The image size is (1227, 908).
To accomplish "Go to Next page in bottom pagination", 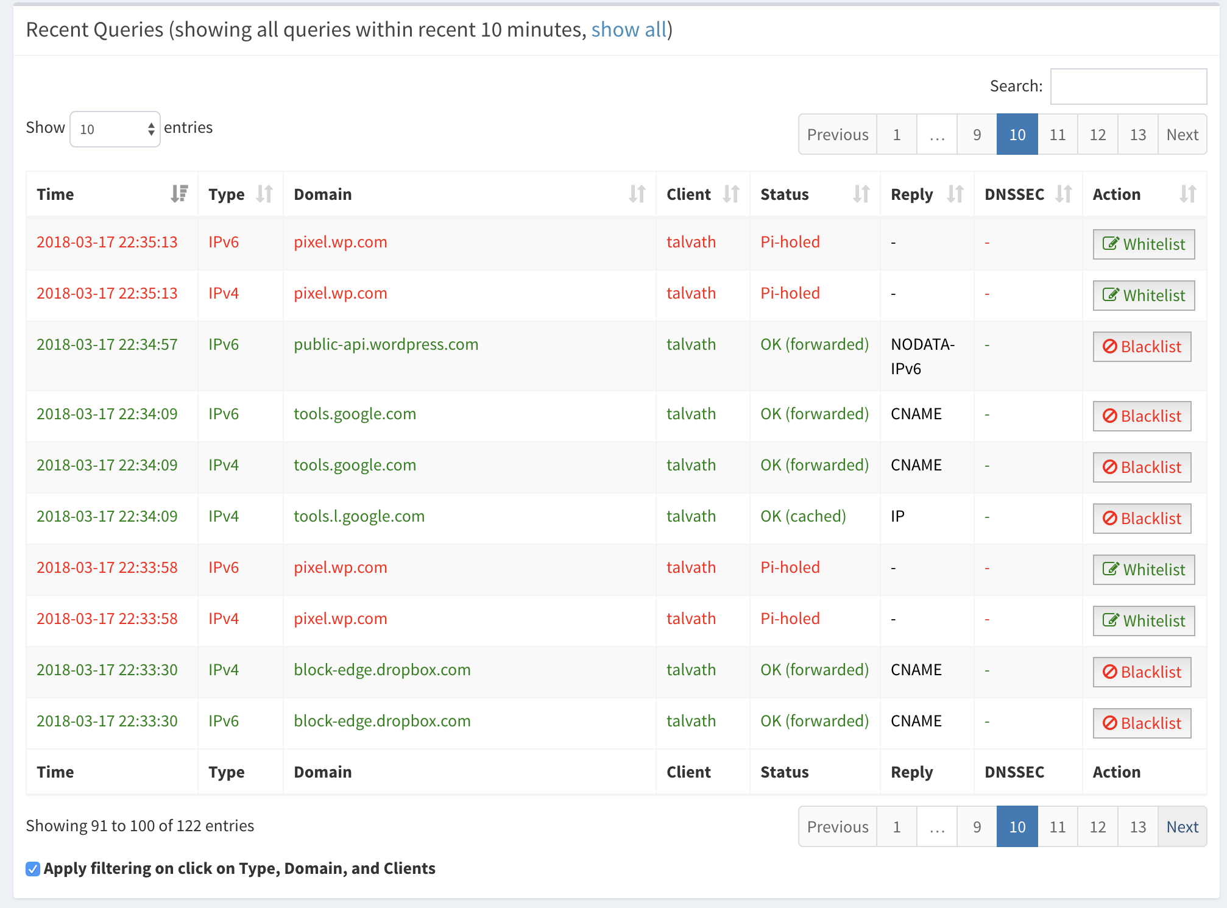I will pyautogui.click(x=1183, y=826).
